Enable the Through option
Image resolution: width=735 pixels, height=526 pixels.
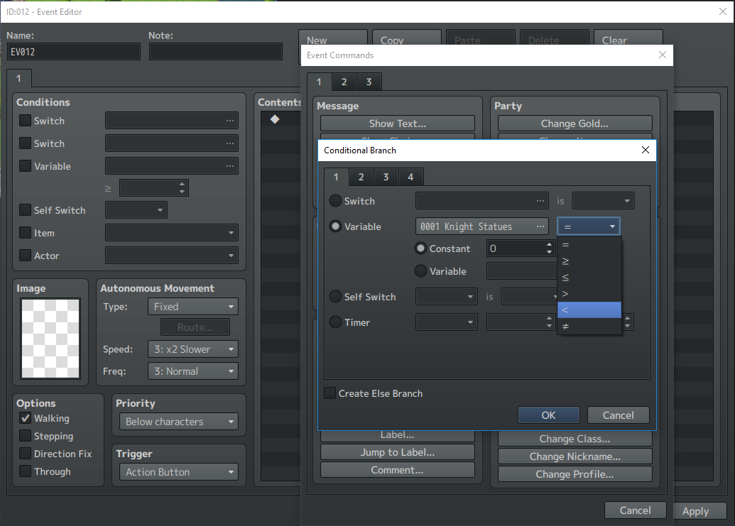(x=25, y=471)
